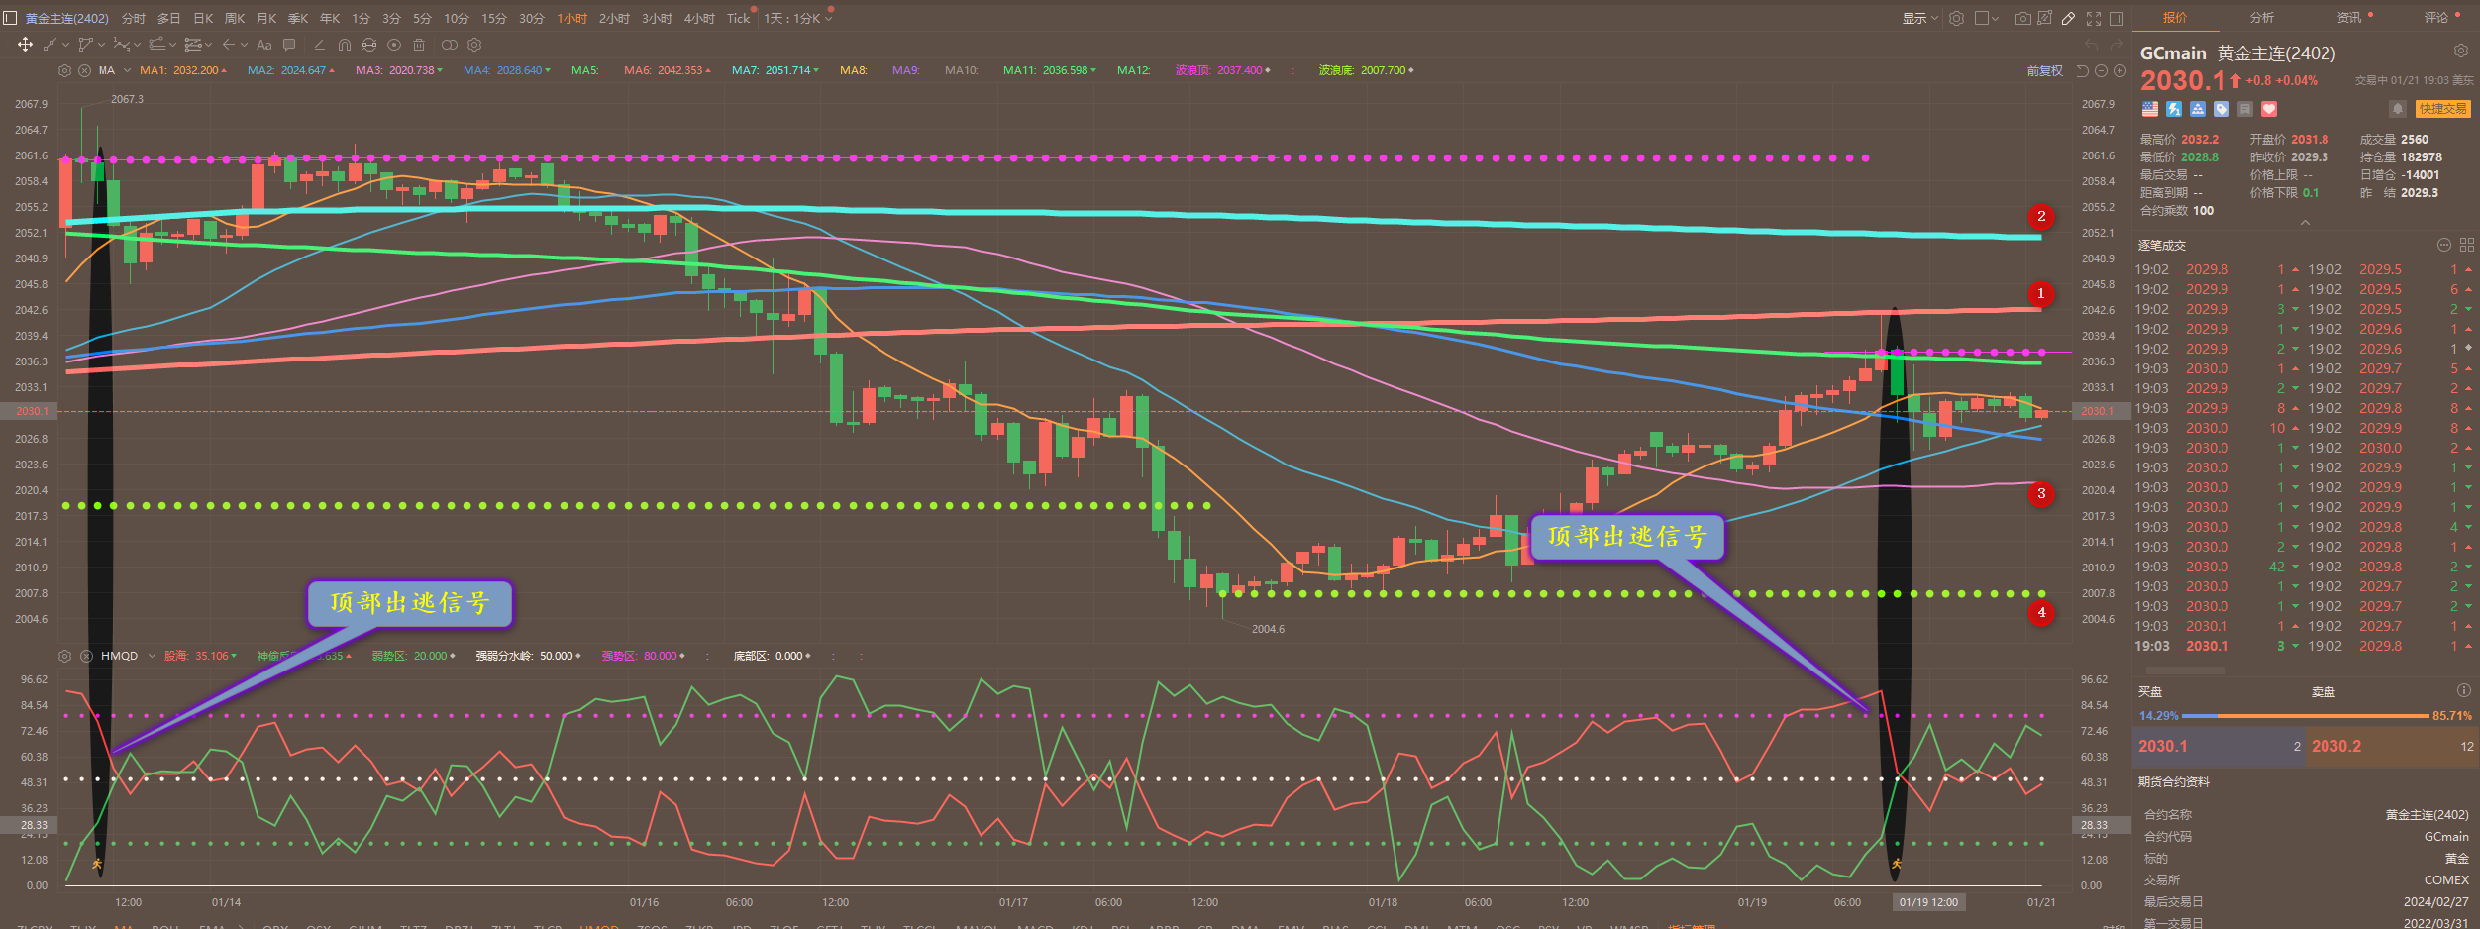Delete drawings with the trash icon
This screenshot has height=929, width=2480.
[x=419, y=45]
